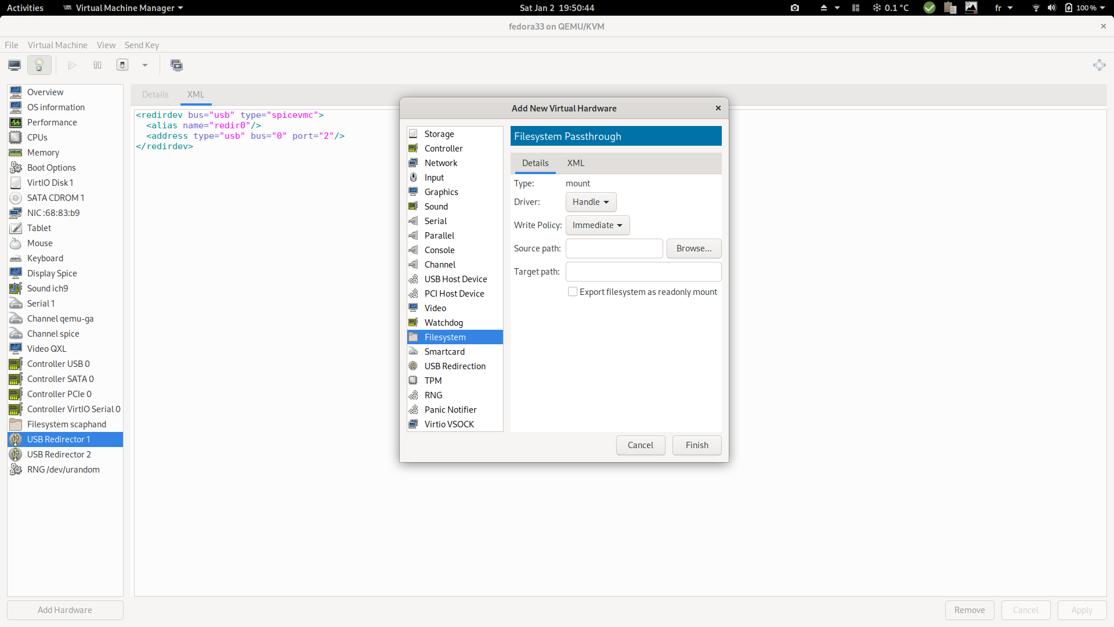Choose Sound hardware type in dialog

pos(455,206)
